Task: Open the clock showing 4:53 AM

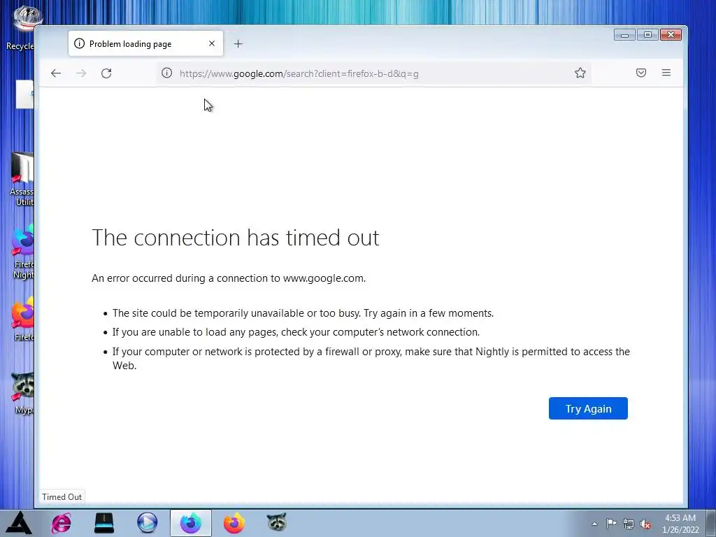Action: click(x=680, y=524)
